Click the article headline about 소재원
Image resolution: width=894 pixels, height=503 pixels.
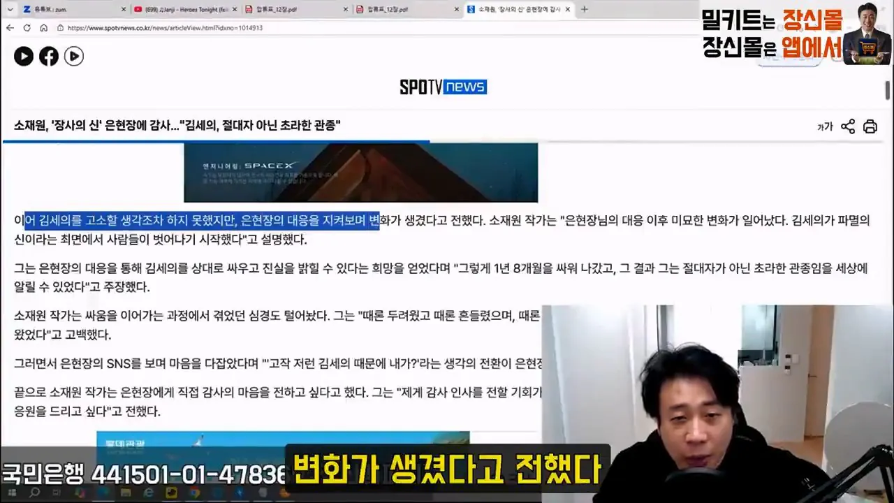point(177,126)
